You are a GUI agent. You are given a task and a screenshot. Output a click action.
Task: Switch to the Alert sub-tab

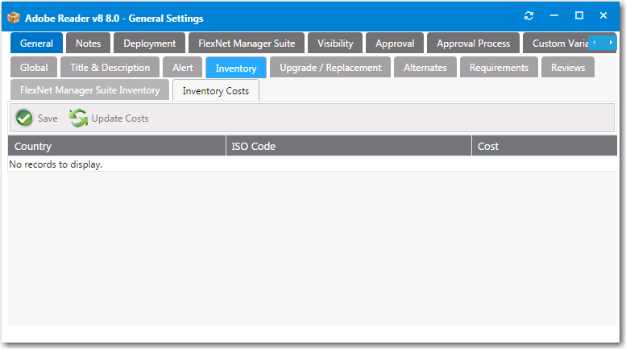pyautogui.click(x=183, y=68)
